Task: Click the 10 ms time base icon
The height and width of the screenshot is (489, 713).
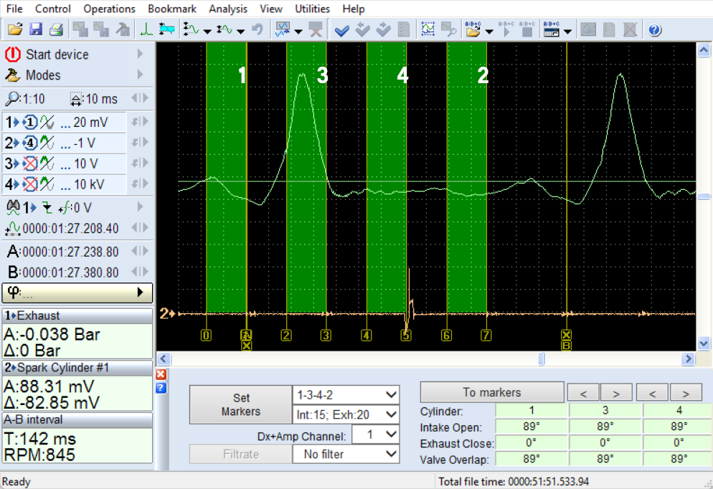Action: (76, 99)
